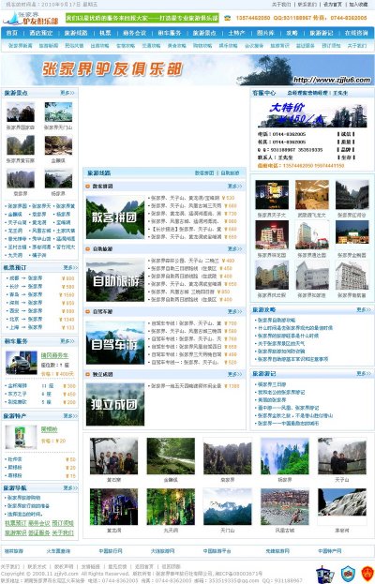Image resolution: width=375 pixels, height=584 pixels.
Task: Click 自助旅游 link in 旅游线路 header
Action: [230, 172]
